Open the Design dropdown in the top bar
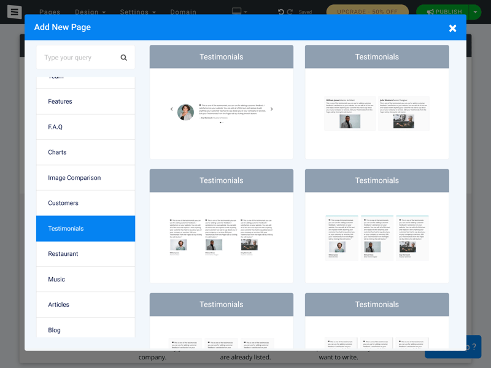Image resolution: width=491 pixels, height=368 pixels. point(90,12)
